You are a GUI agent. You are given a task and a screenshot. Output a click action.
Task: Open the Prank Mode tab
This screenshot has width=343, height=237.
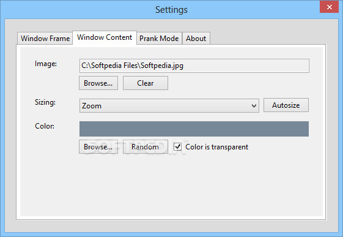(x=159, y=39)
